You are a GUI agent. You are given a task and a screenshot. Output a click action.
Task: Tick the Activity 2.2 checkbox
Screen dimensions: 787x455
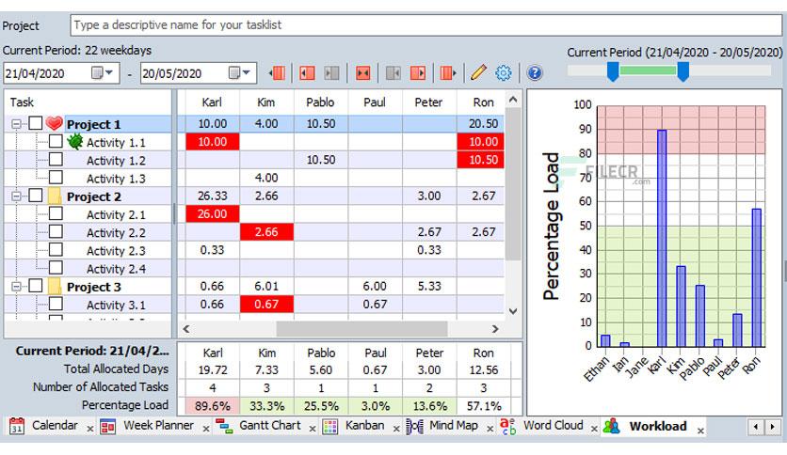[x=56, y=231]
